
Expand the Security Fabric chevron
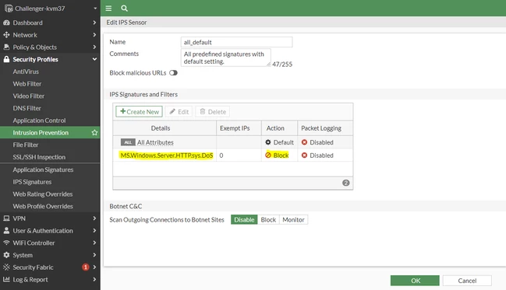[x=94, y=267]
